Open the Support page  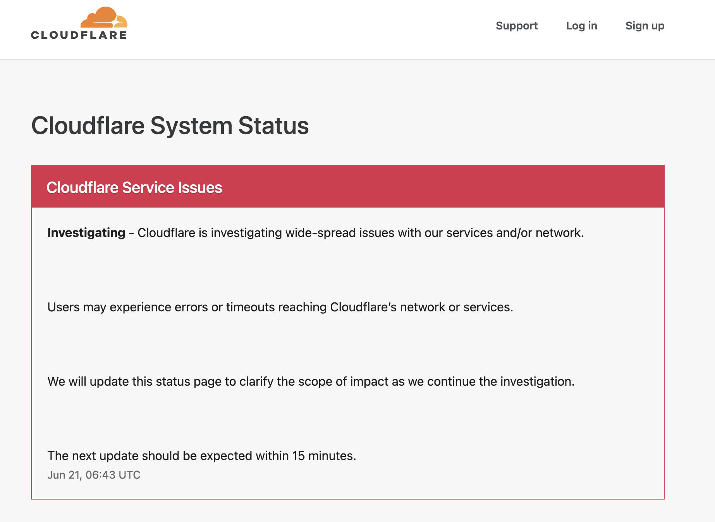(x=516, y=26)
